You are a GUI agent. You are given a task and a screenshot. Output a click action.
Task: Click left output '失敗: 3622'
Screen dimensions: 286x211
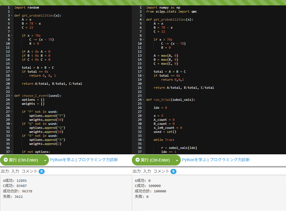click(x=13, y=197)
